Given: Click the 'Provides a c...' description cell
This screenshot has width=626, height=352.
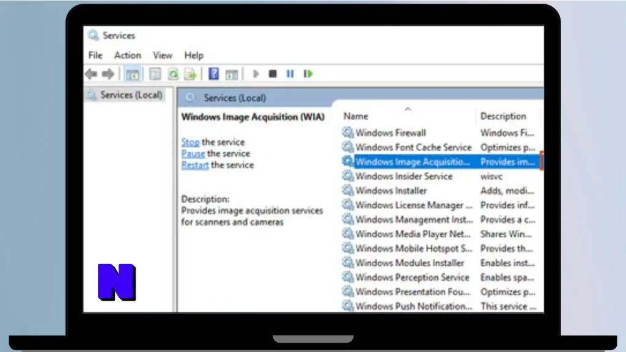Looking at the screenshot, I should pos(508,219).
